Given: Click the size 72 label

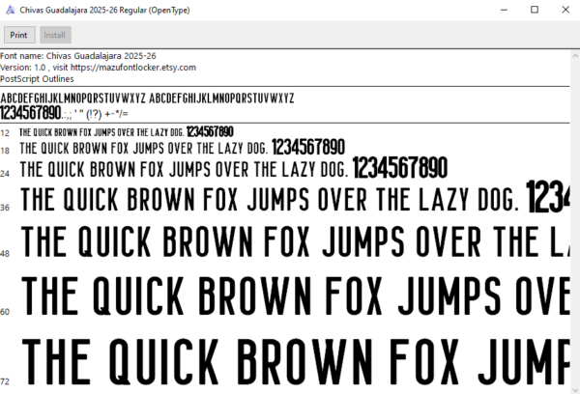Looking at the screenshot, I should pyautogui.click(x=5, y=381).
